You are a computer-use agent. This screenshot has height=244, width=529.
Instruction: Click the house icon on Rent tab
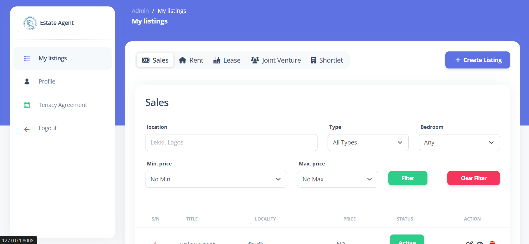click(x=182, y=60)
